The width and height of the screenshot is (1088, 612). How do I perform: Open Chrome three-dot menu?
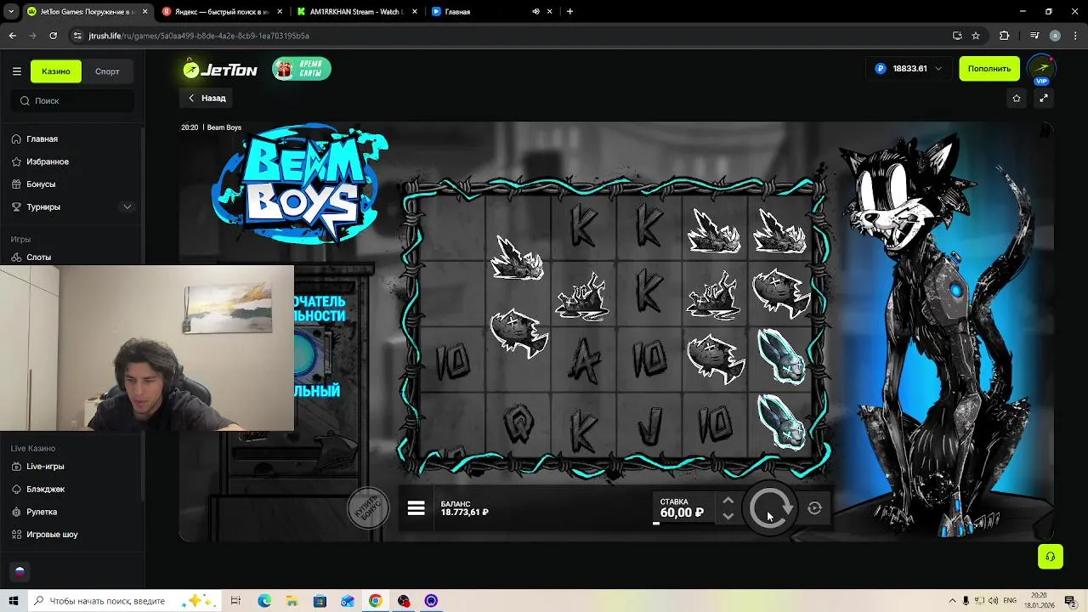(x=1075, y=36)
